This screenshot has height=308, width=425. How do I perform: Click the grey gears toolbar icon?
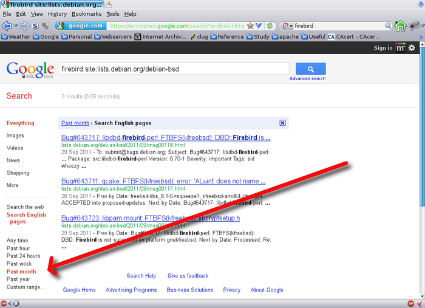pyautogui.click(x=46, y=26)
